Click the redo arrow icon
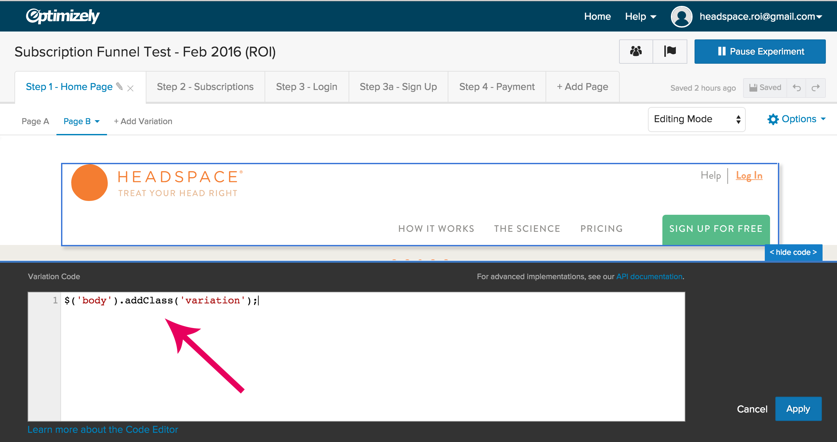 tap(816, 88)
